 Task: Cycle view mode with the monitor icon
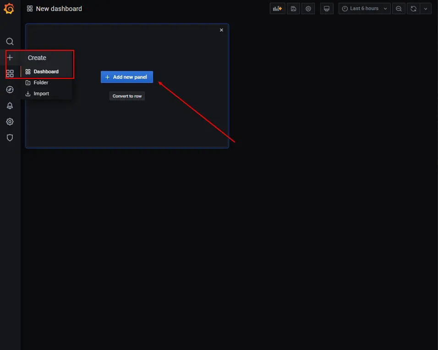click(327, 9)
